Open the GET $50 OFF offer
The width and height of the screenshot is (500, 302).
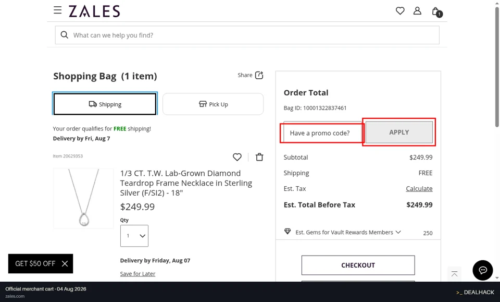point(35,263)
